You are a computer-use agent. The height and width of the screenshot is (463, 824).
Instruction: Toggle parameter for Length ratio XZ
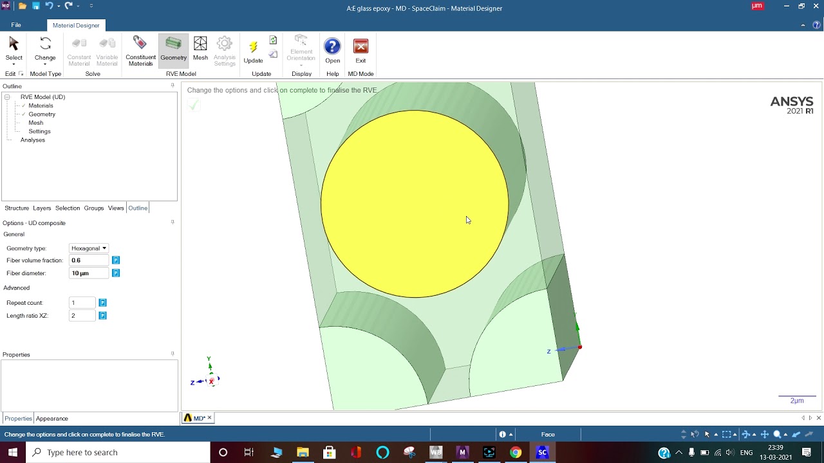coord(102,316)
